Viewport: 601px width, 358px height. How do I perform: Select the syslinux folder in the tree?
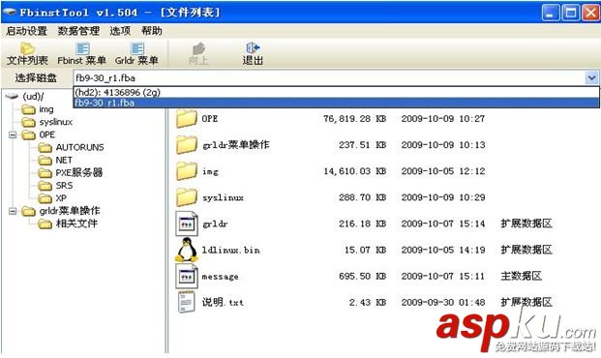tap(55, 122)
